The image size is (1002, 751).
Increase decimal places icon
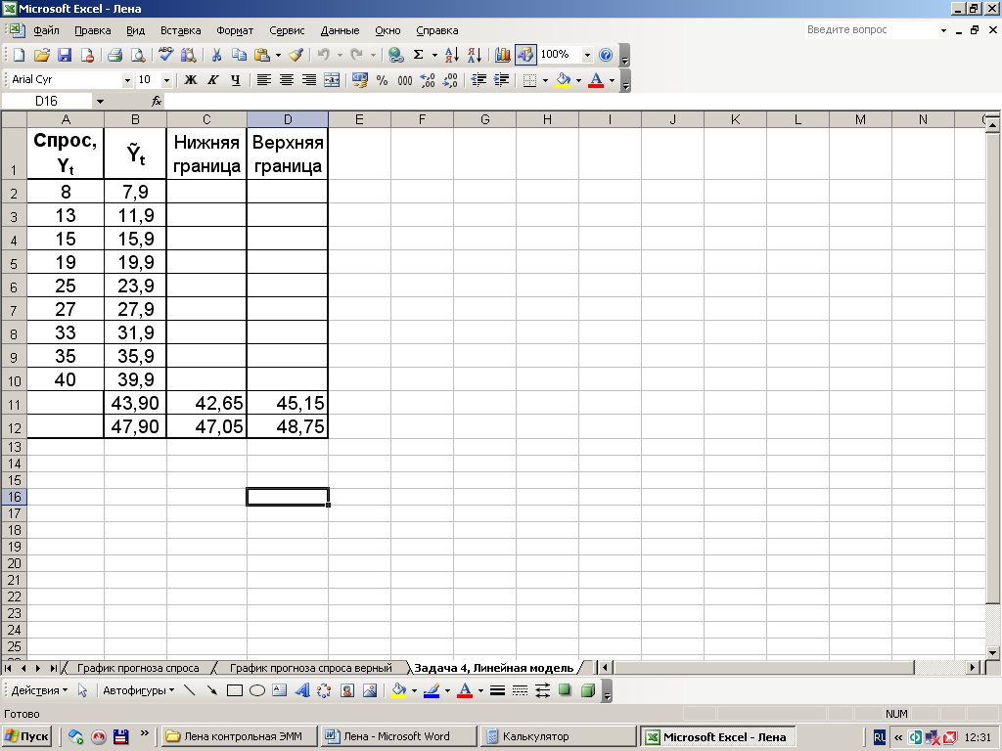[428, 80]
